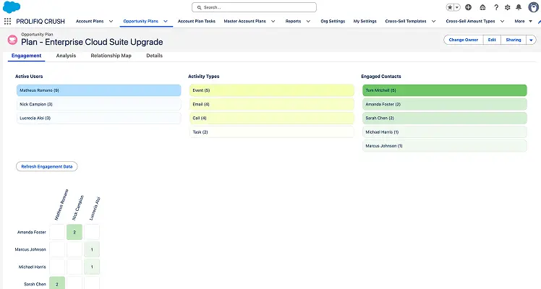Click the Salesforce cloud logo
541x289 pixels.
pos(12,7)
